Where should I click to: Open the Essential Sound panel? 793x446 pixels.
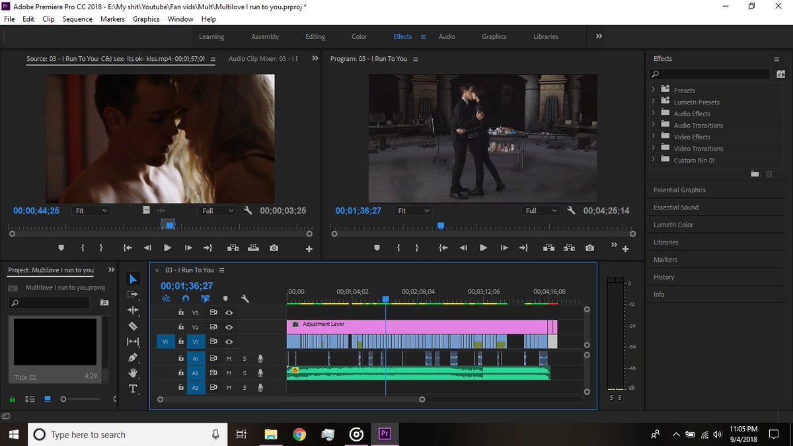pyautogui.click(x=676, y=207)
